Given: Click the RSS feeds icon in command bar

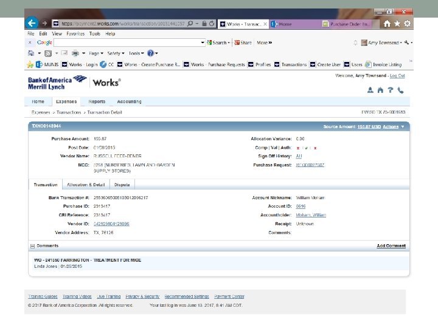Looking at the screenshot, I should (48, 53).
